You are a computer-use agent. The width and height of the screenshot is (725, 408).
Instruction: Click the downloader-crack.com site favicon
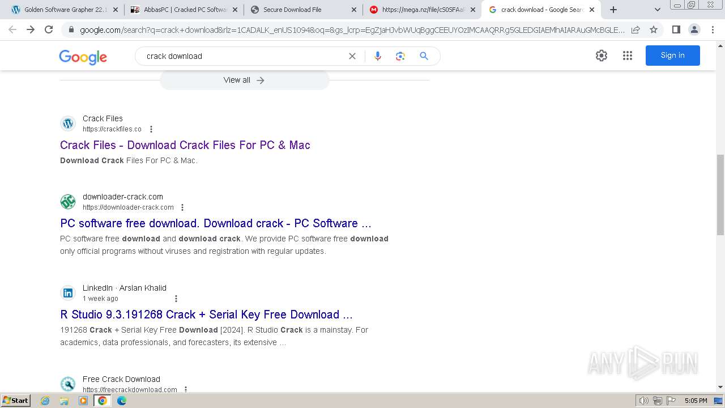[68, 202]
